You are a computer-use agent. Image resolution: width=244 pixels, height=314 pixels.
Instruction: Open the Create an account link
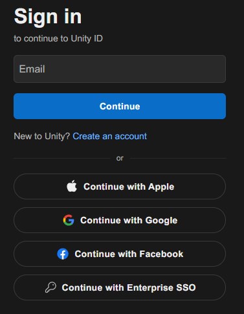pyautogui.click(x=109, y=137)
